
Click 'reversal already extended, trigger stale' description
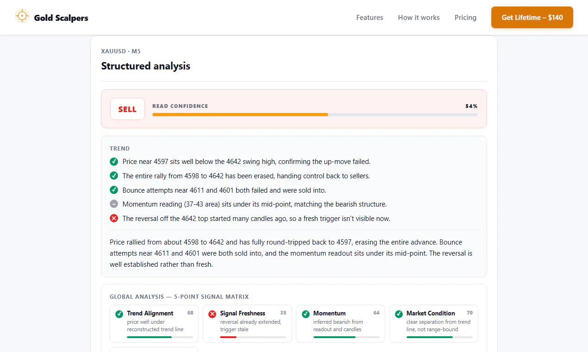pos(250,326)
